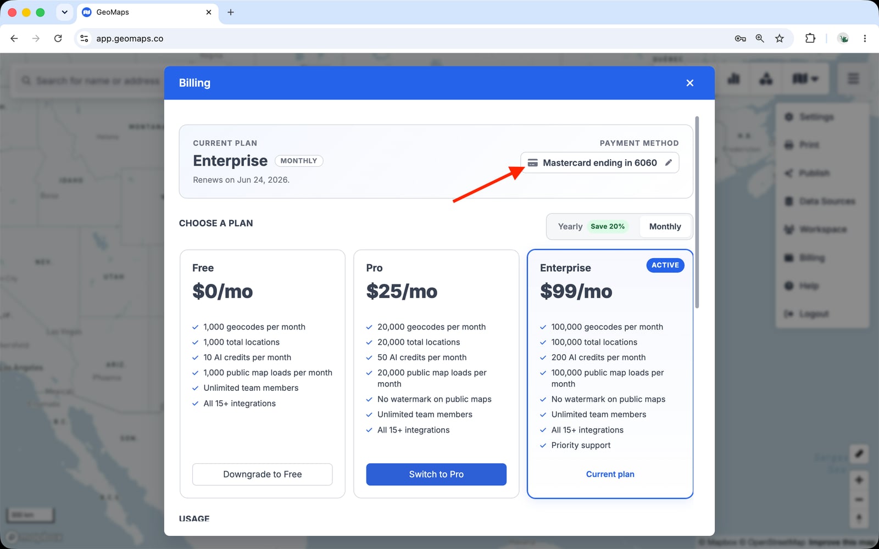
Task: Select Monthly billing option
Action: (x=665, y=227)
